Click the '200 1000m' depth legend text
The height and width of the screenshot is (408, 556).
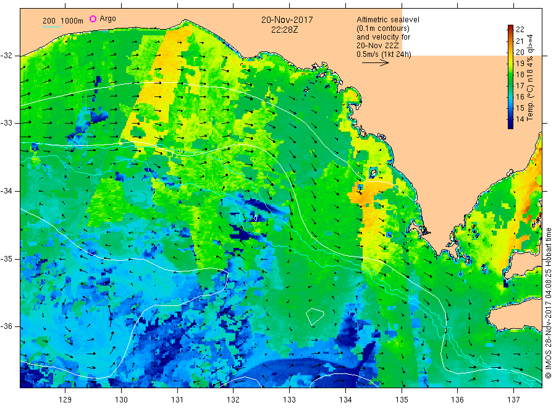63,20
